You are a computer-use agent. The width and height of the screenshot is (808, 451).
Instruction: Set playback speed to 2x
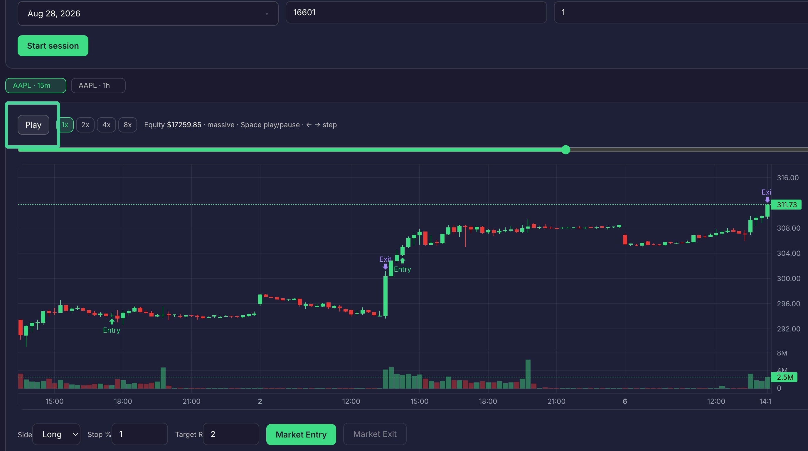click(85, 125)
